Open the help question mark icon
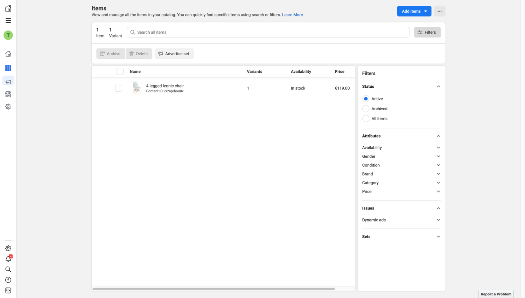525x298 pixels. tap(8, 280)
